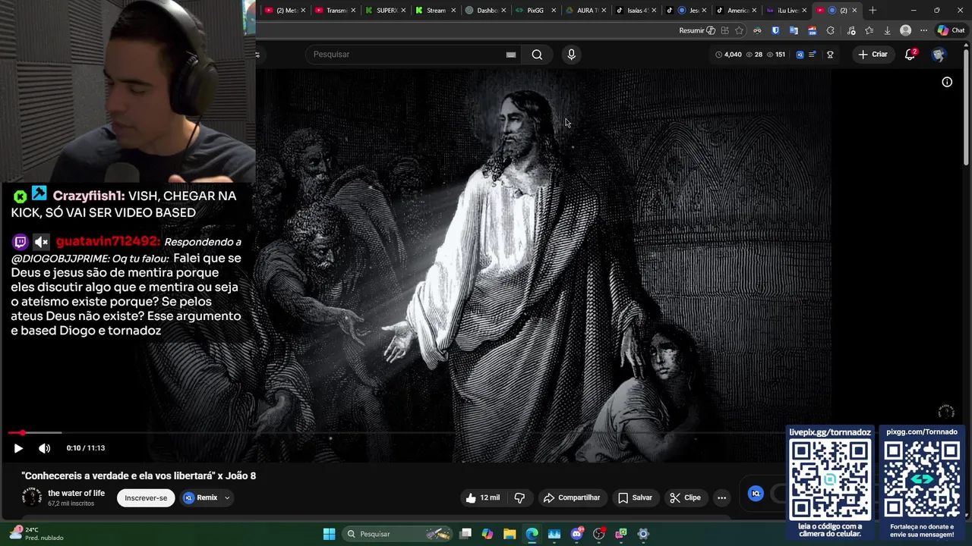Image resolution: width=972 pixels, height=546 pixels.
Task: Click the taskbar Pesquisar search box
Action: pos(398,534)
